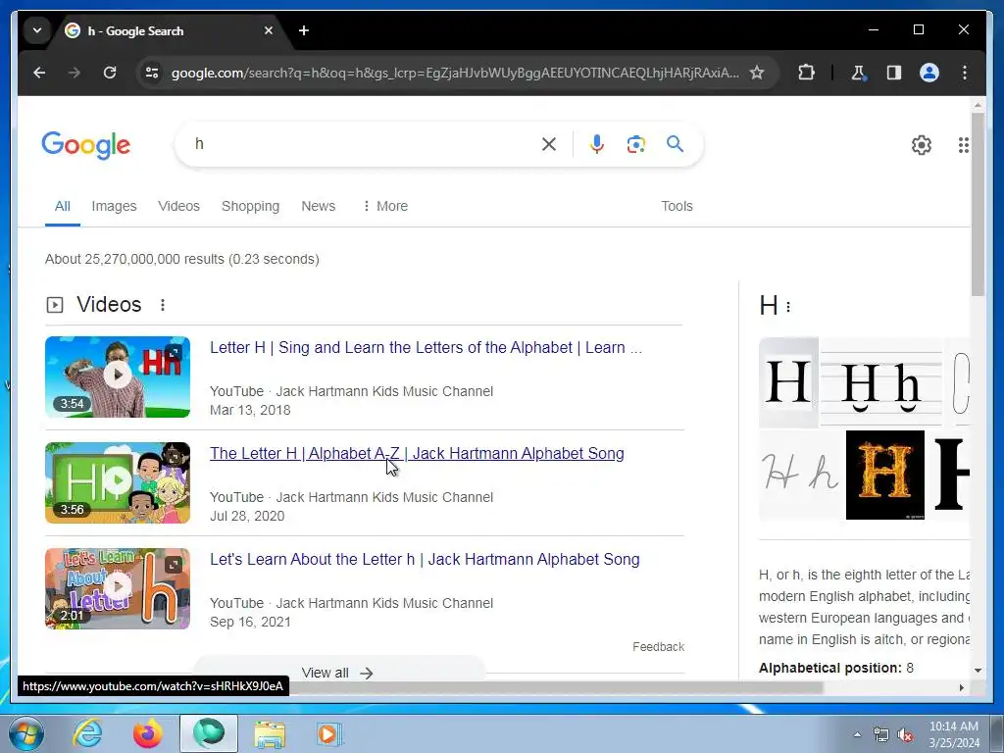Open 'Letter H | Sing and Learn' link
1004x753 pixels.
426,348
